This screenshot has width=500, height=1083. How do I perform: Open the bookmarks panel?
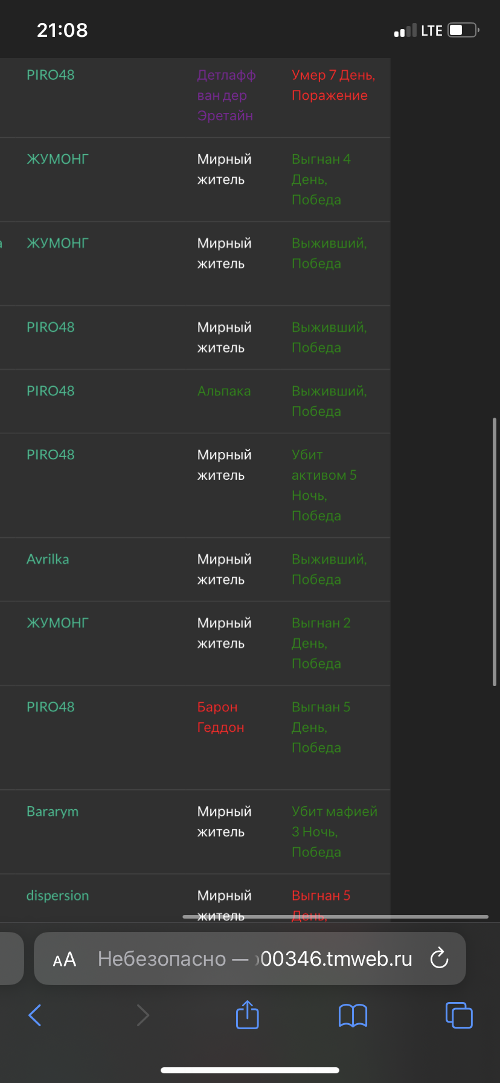tap(352, 1015)
